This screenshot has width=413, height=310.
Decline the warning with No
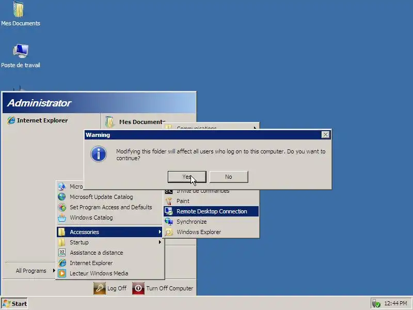[x=229, y=177]
